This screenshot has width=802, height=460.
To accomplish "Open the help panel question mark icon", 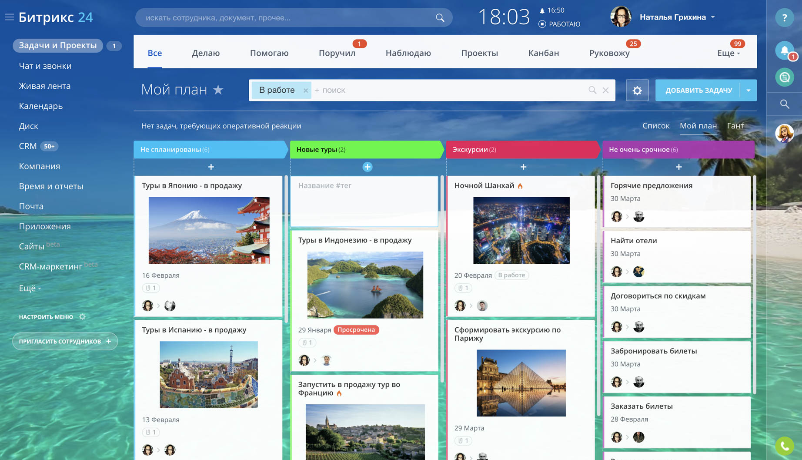I will [x=784, y=17].
